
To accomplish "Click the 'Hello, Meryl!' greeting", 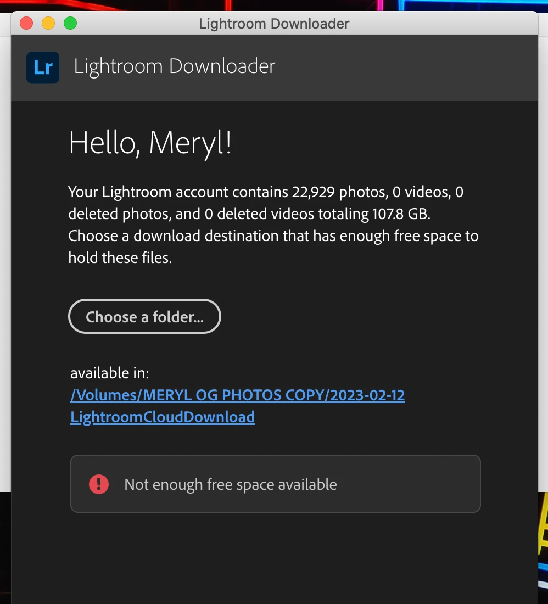I will pyautogui.click(x=150, y=143).
